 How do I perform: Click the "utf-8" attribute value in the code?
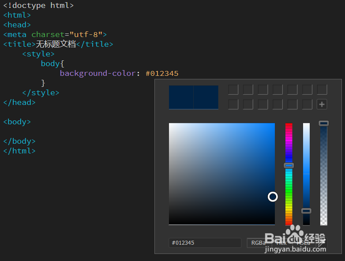point(86,34)
